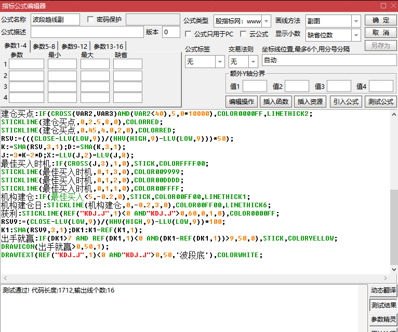Focus the 值1 input field
The width and height of the screenshot is (398, 332).
[255, 86]
